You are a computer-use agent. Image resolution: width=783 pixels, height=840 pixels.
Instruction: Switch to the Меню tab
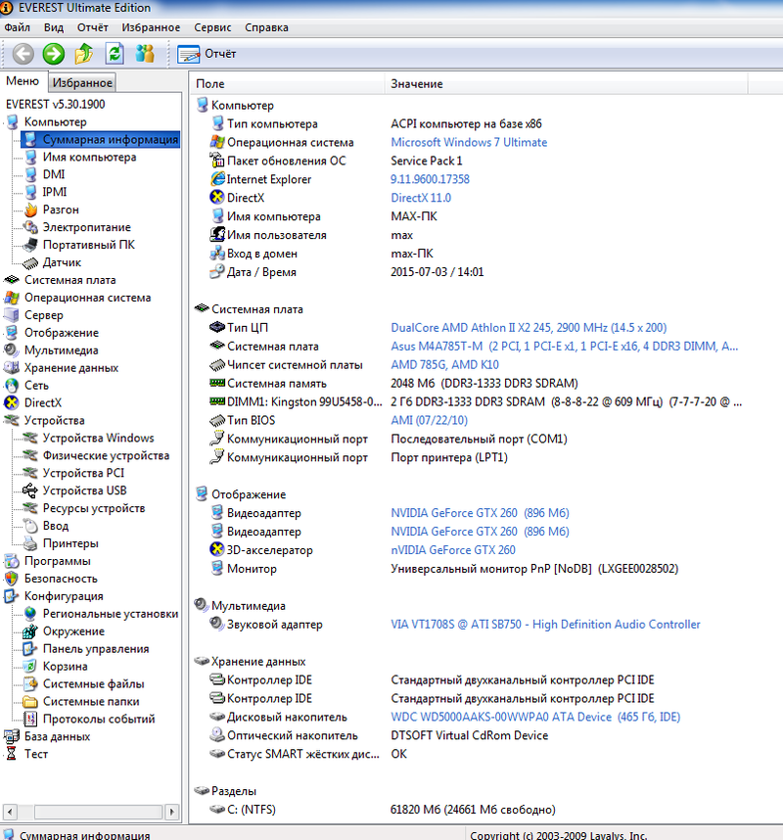point(23,81)
